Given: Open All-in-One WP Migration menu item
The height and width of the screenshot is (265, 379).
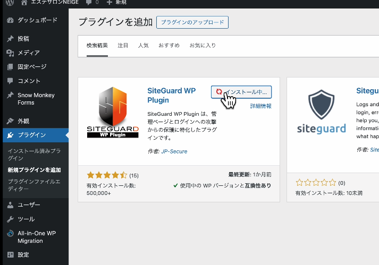Looking at the screenshot, I should [x=37, y=237].
